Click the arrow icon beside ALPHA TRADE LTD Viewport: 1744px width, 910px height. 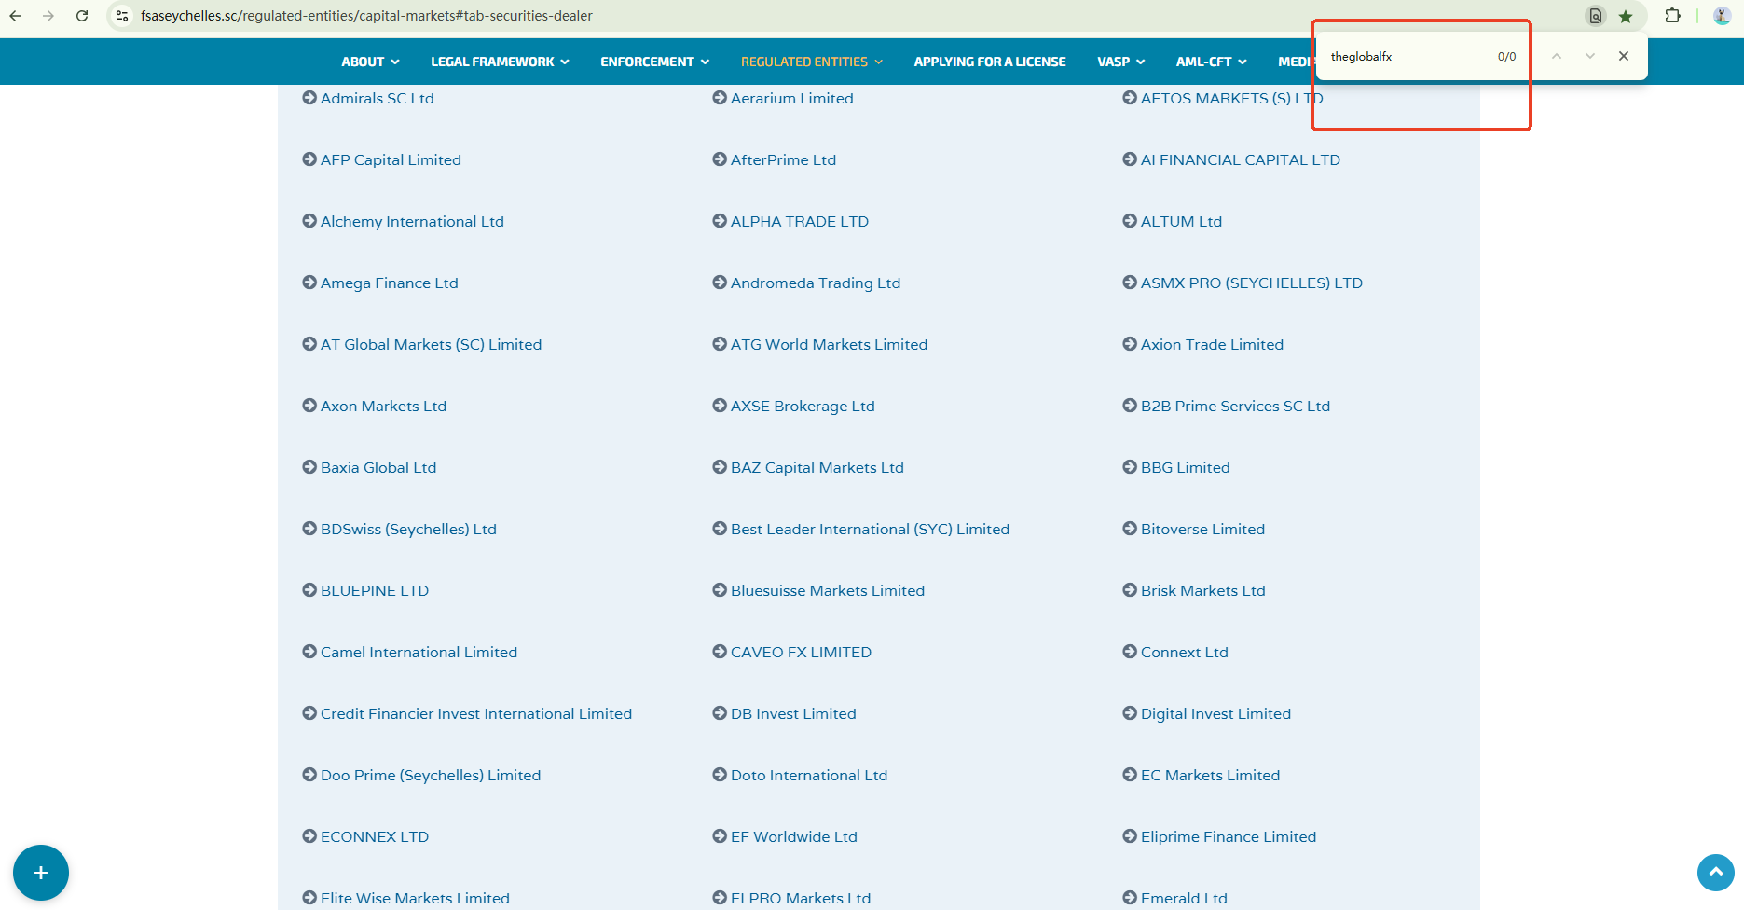click(x=720, y=221)
